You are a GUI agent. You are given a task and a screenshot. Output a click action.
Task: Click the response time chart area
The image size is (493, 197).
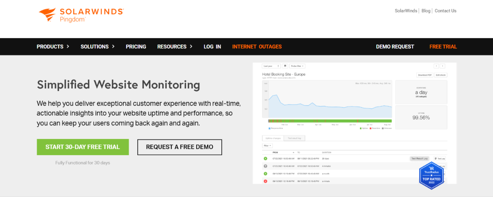[327, 100]
